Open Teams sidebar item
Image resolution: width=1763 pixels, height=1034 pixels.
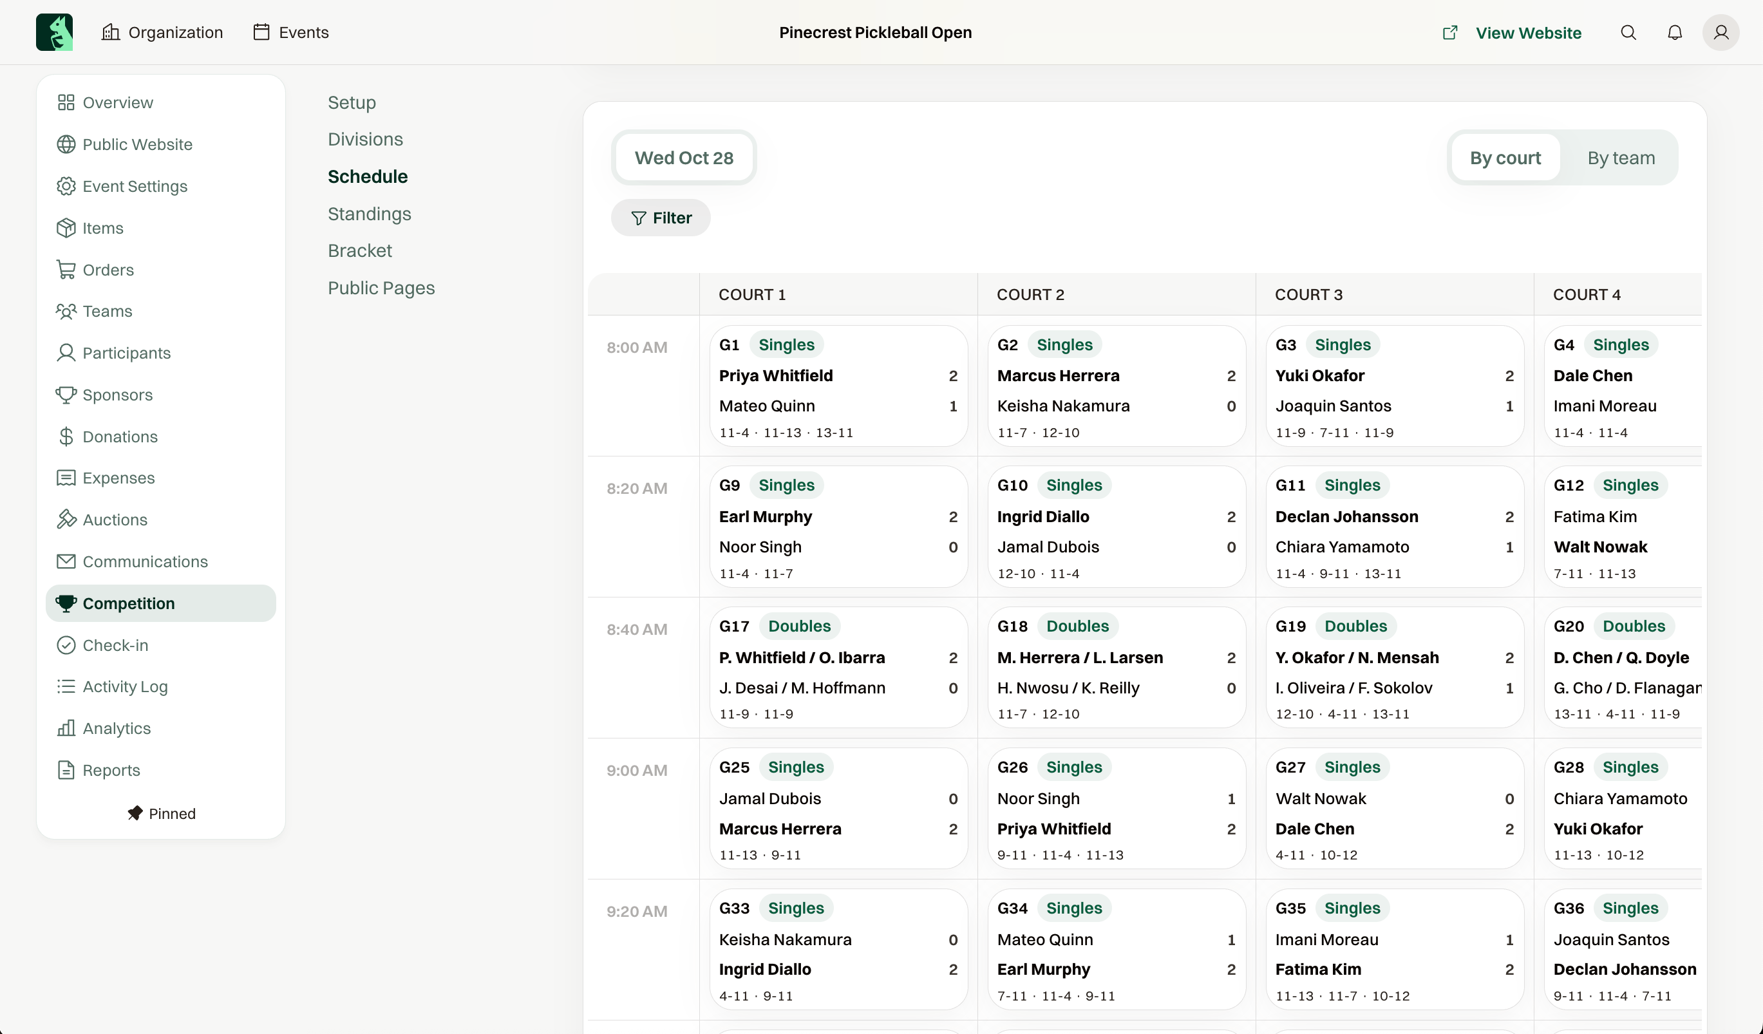[x=160, y=312]
